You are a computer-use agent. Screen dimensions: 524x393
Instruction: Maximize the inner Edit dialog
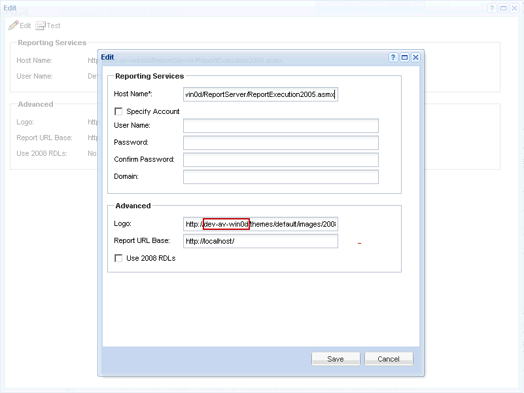coord(404,58)
